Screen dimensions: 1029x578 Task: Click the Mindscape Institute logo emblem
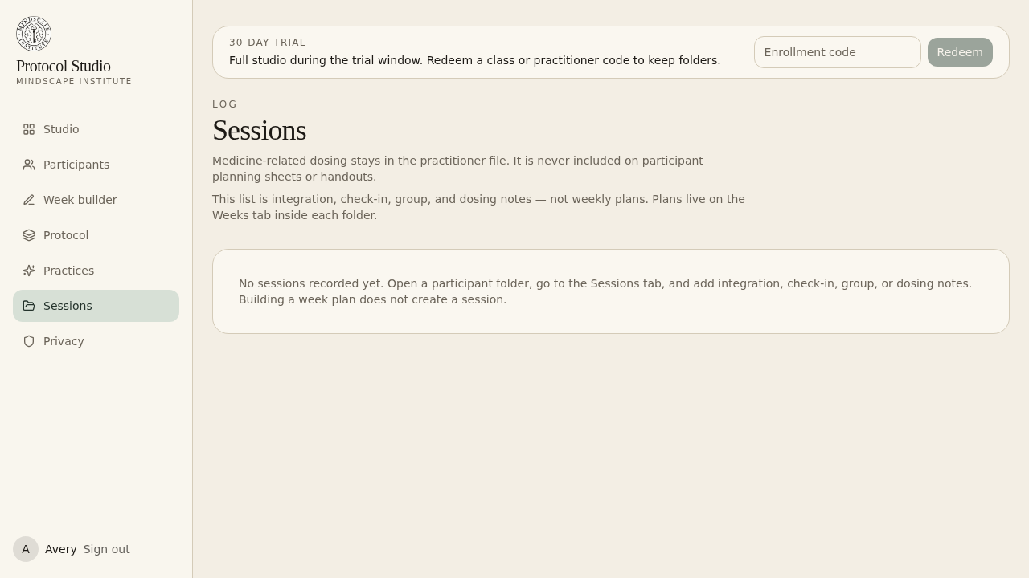[34, 34]
